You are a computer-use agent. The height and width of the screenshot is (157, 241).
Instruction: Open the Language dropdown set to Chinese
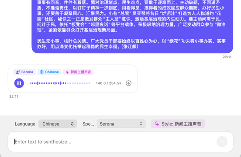tap(58, 124)
